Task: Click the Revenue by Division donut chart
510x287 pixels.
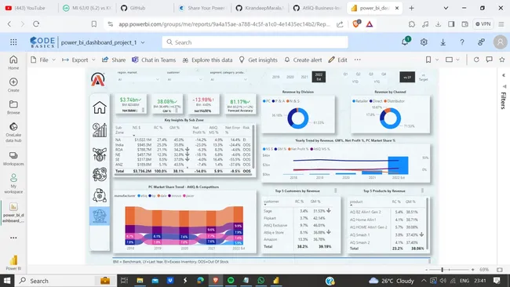Action: click(x=297, y=118)
